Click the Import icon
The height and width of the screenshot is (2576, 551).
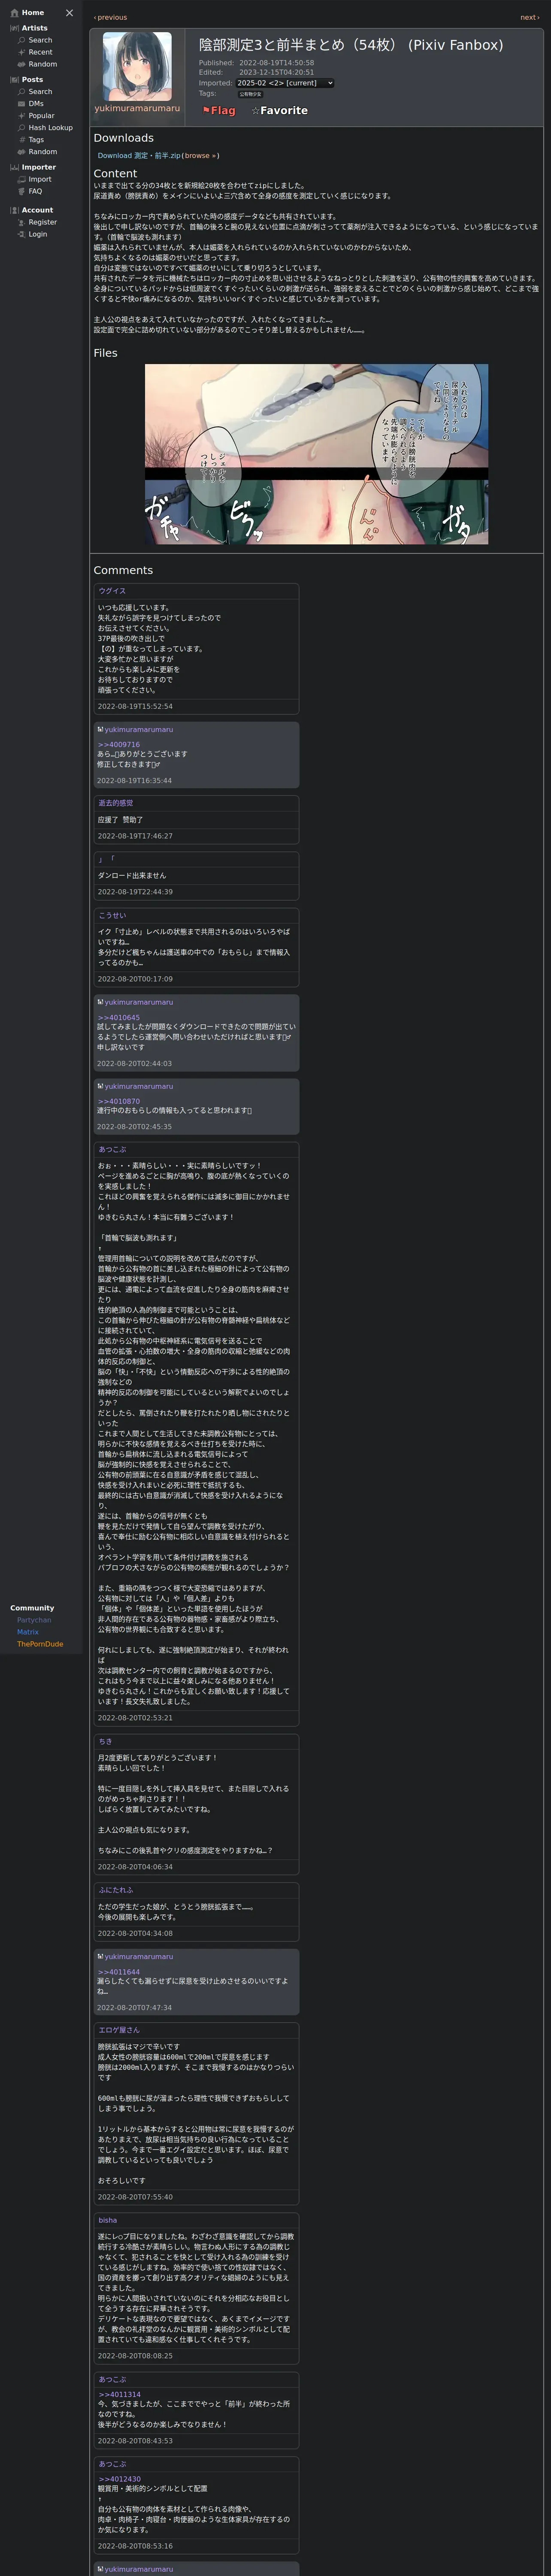[22, 179]
